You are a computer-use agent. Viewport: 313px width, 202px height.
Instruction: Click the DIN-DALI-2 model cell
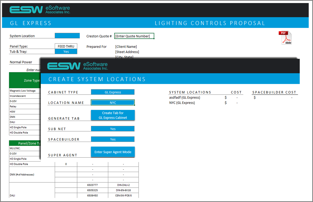[123, 185]
